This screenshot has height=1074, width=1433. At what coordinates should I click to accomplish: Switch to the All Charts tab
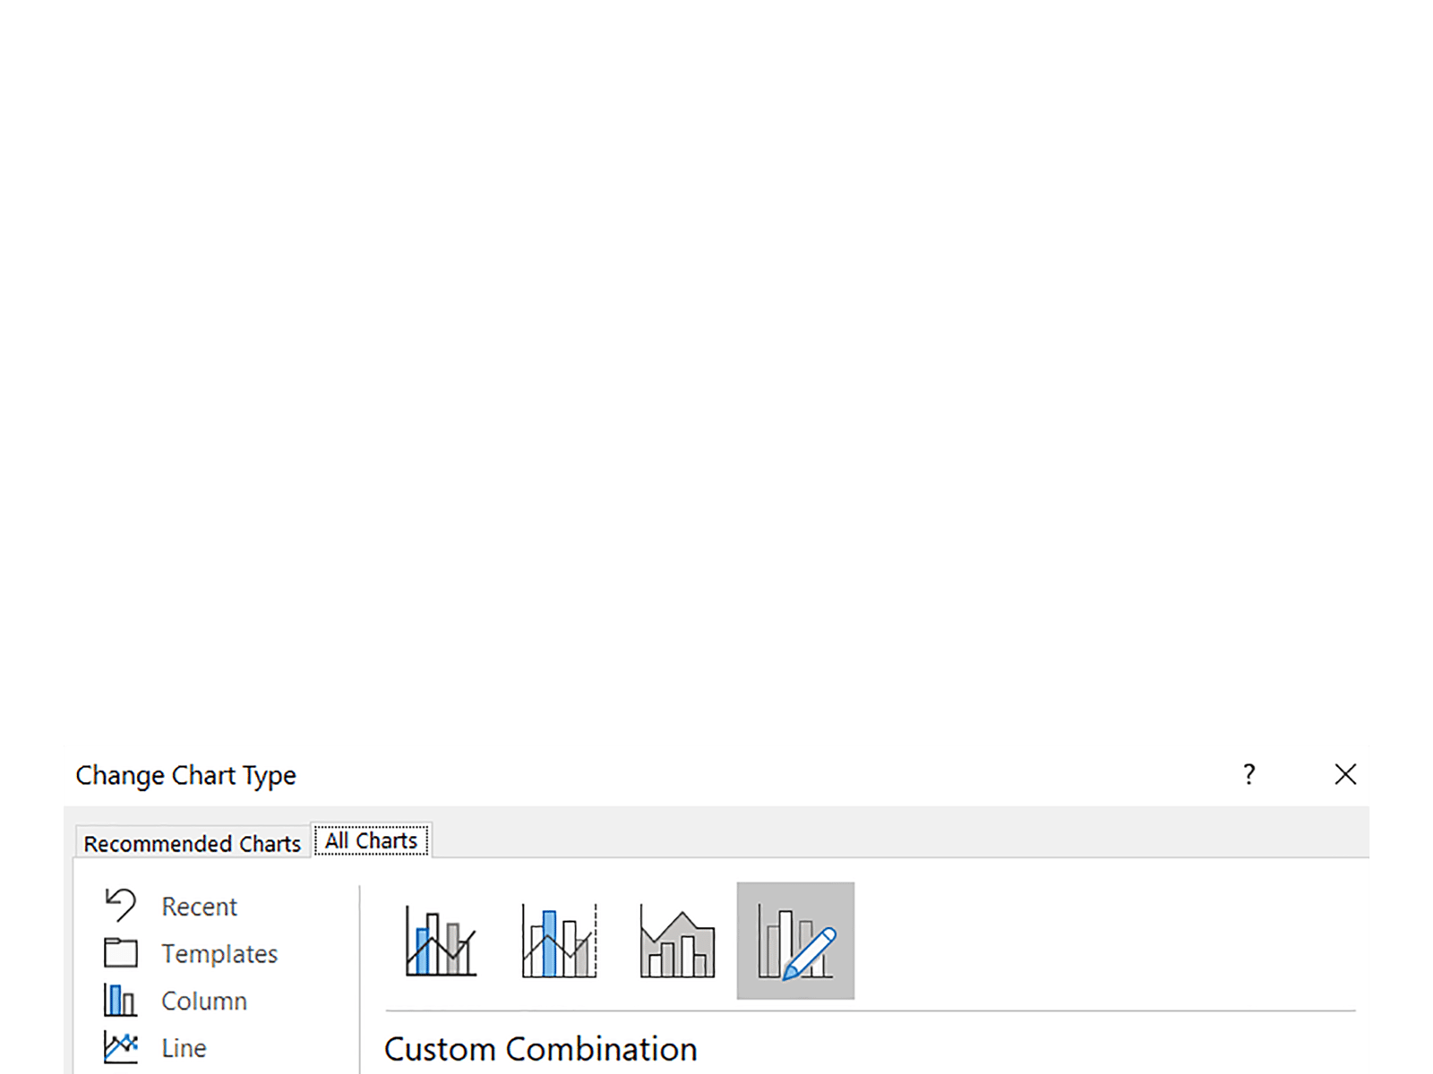(372, 841)
